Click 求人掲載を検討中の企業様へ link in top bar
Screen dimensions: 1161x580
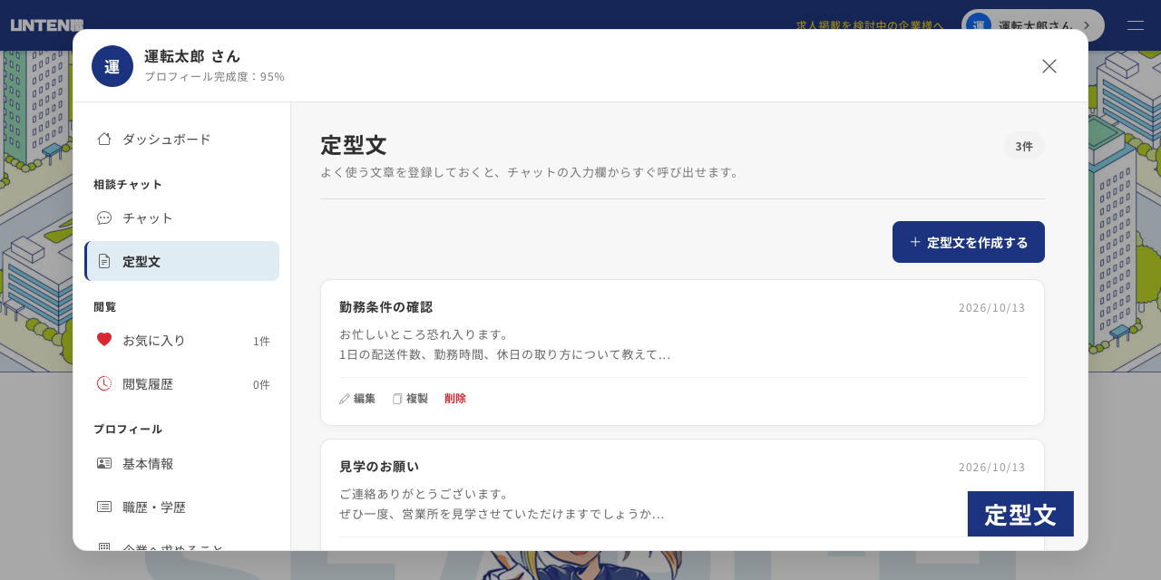pos(870,25)
